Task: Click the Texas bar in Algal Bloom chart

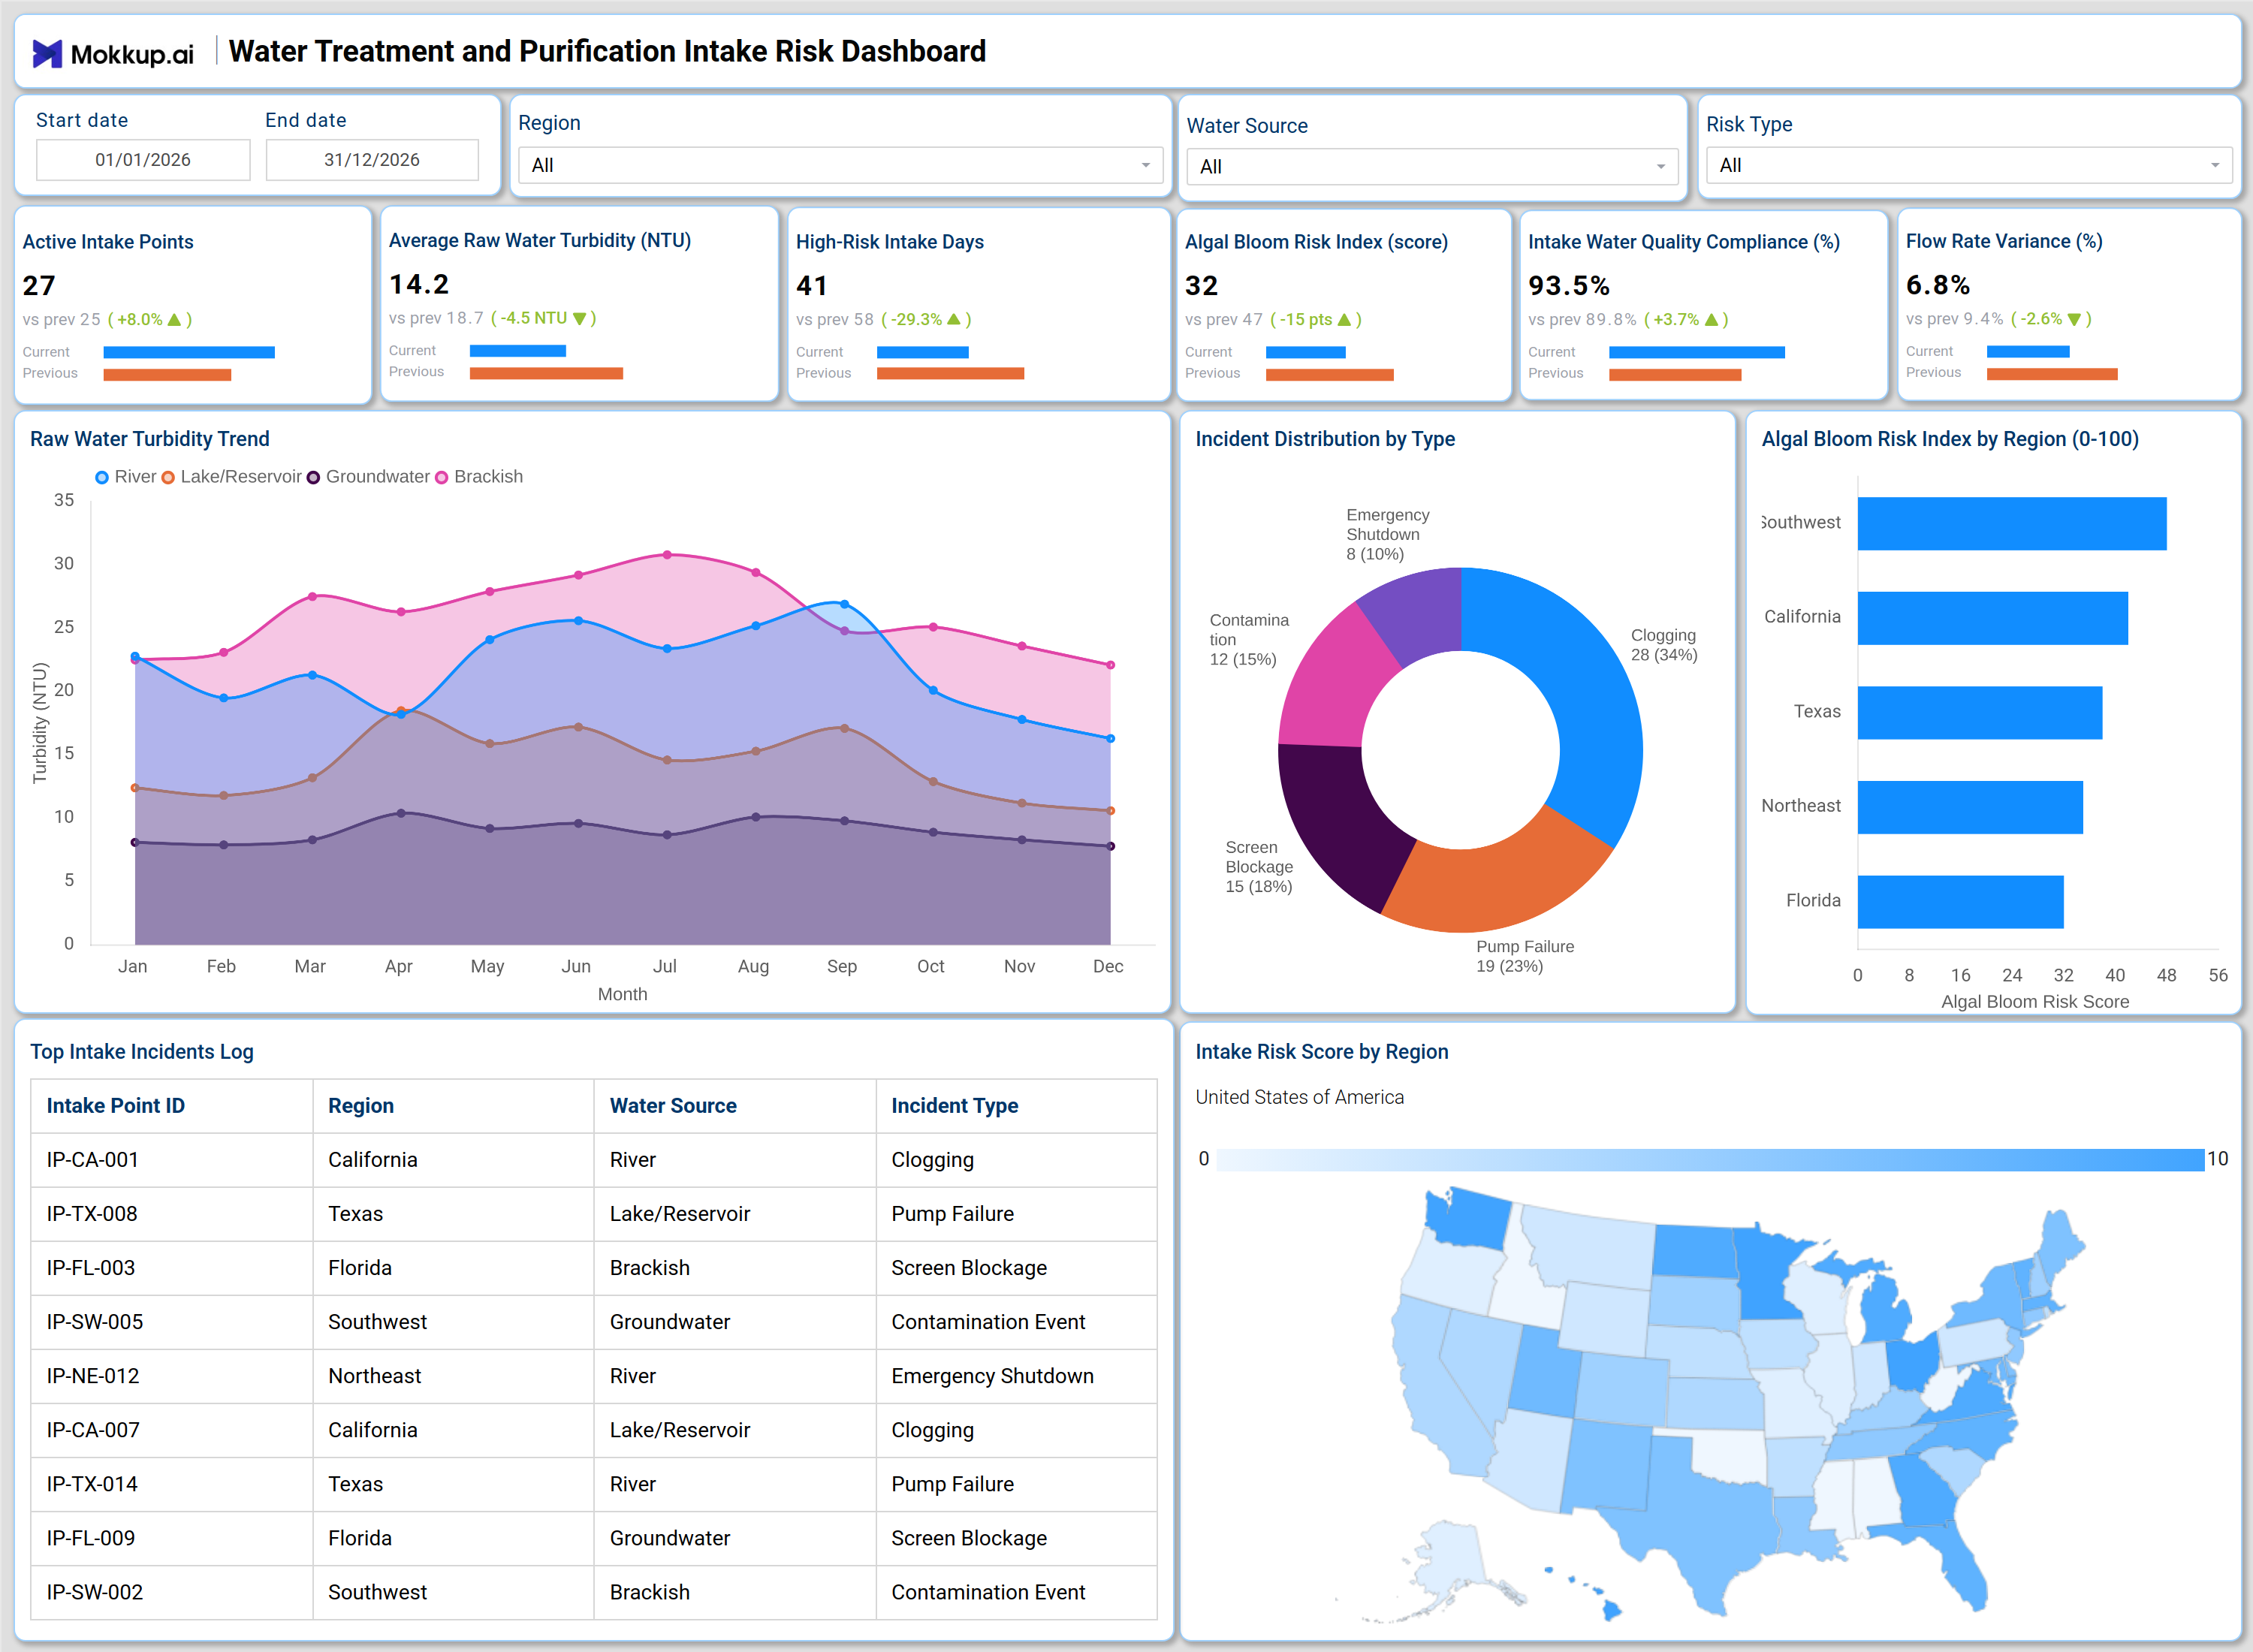Action: [x=1980, y=713]
